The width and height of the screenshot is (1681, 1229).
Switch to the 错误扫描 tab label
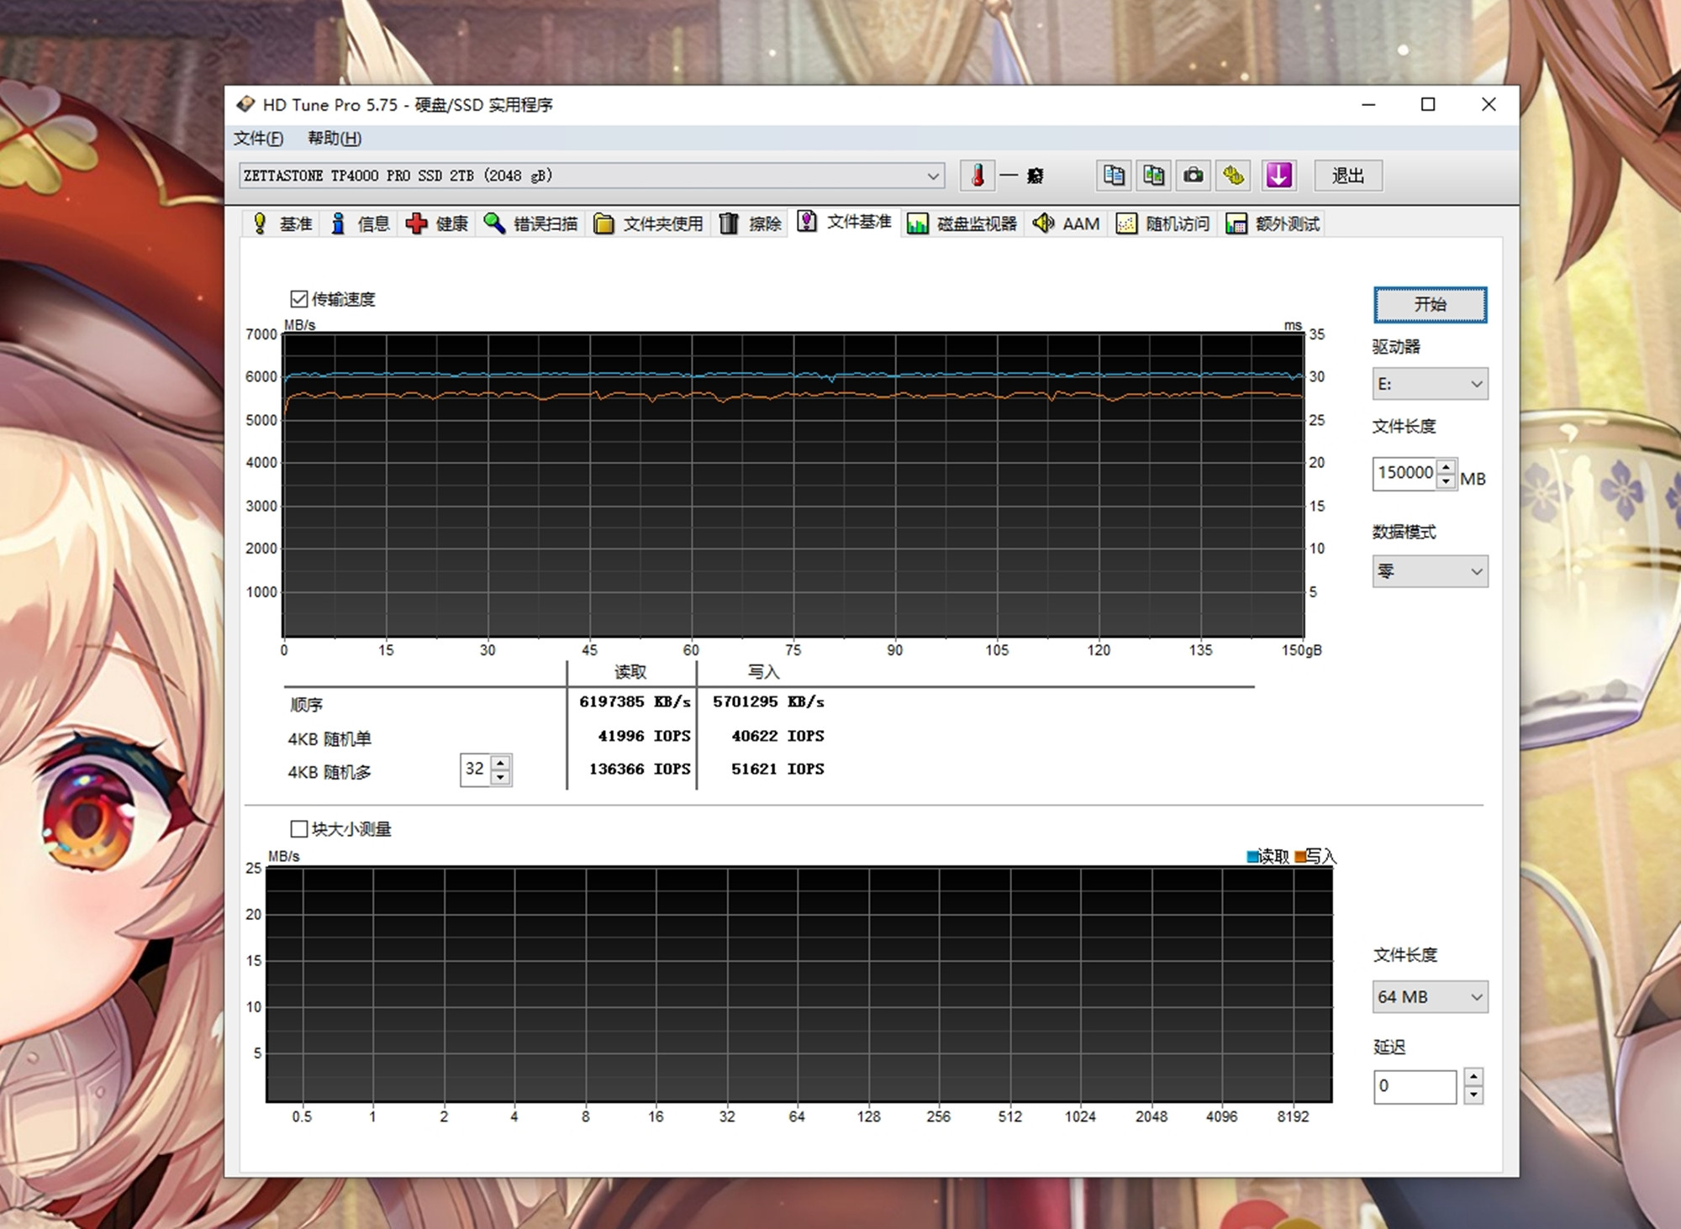coord(545,223)
